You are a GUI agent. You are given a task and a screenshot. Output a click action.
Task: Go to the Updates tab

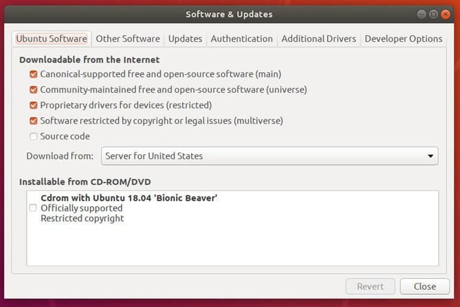185,39
